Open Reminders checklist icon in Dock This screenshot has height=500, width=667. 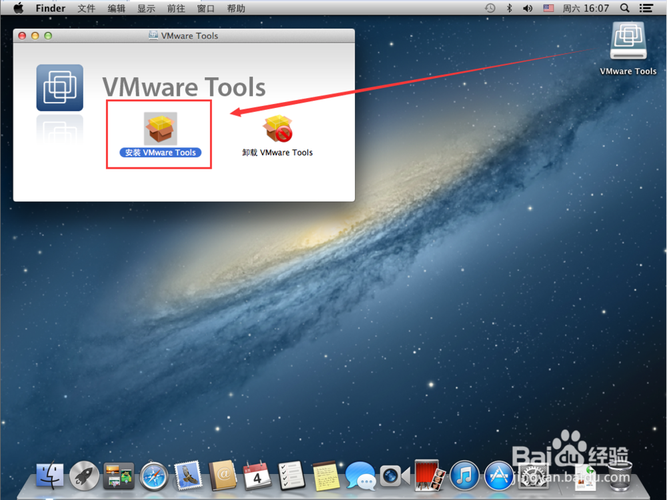click(291, 476)
